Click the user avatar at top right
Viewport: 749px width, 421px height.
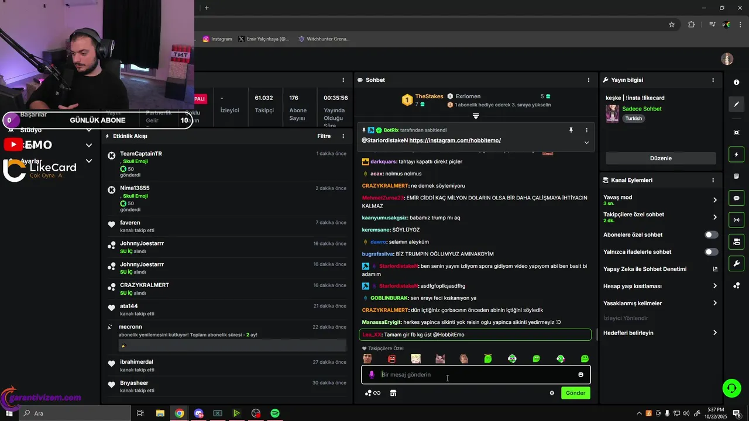click(727, 59)
